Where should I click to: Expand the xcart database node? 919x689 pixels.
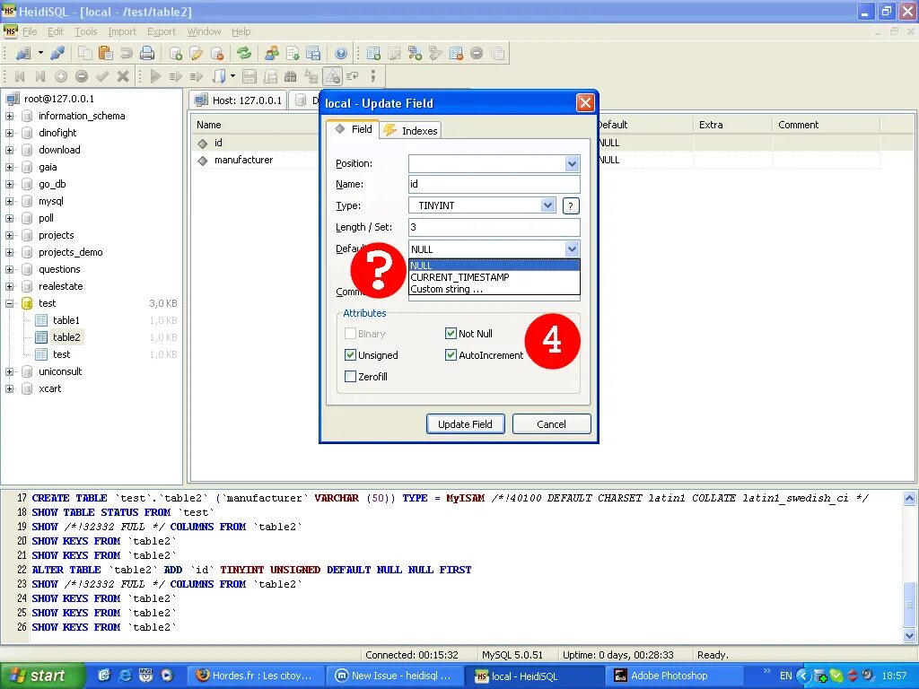[x=9, y=388]
